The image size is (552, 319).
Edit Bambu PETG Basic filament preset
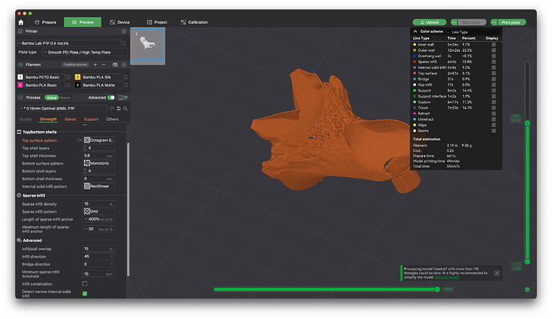tap(68, 77)
